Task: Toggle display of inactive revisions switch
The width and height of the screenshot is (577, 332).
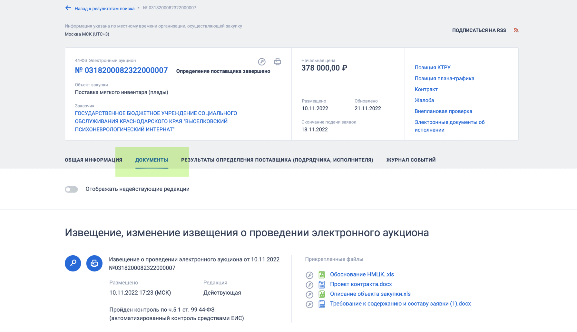Action: 71,190
